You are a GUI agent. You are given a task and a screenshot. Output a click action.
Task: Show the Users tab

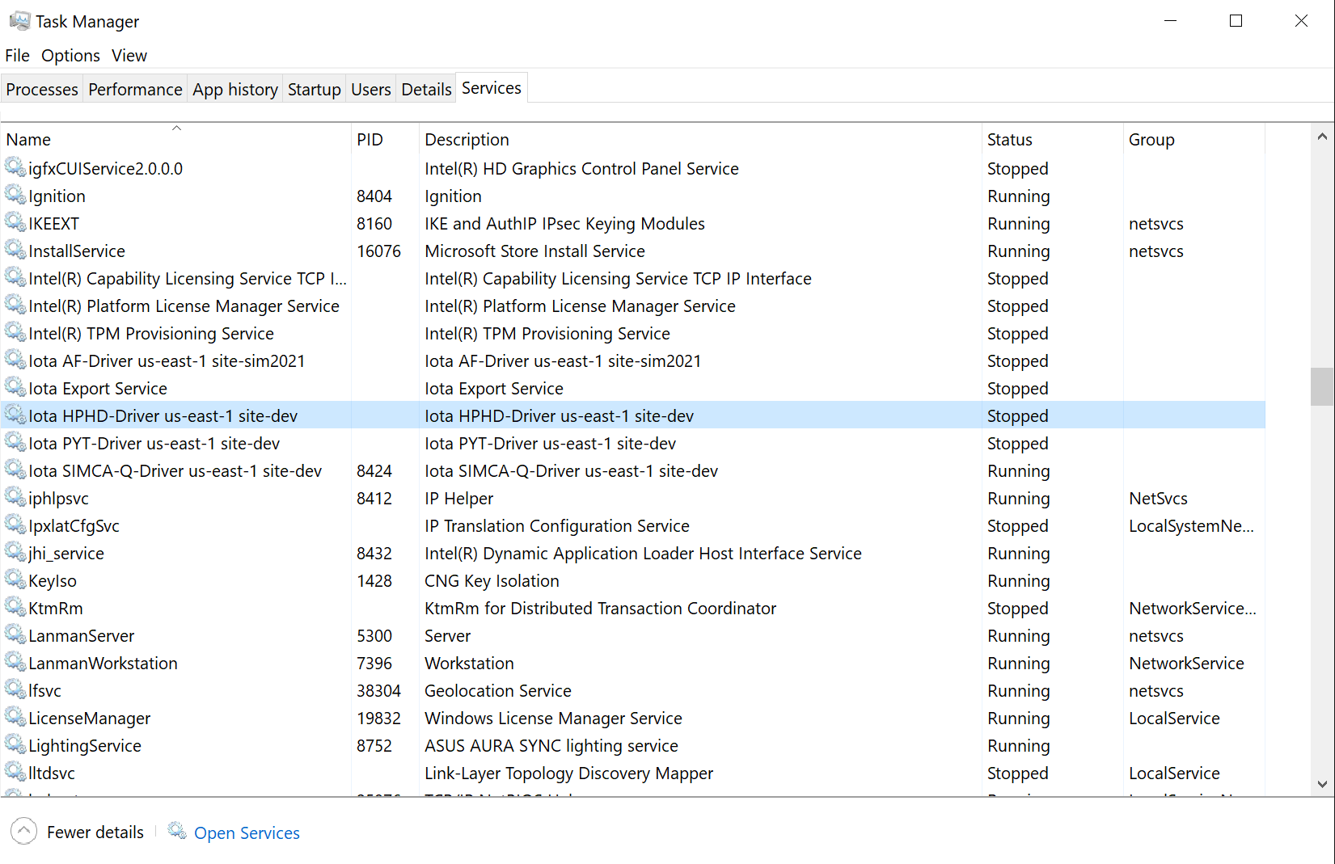click(371, 89)
